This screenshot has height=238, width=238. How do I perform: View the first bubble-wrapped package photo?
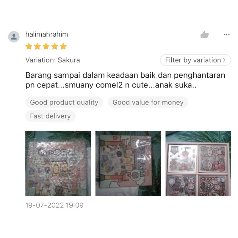point(58,163)
